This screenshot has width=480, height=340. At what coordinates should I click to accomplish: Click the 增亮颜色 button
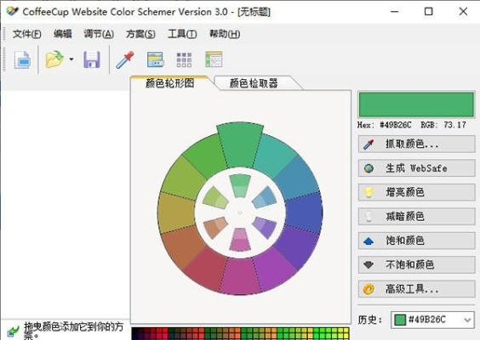click(x=417, y=192)
